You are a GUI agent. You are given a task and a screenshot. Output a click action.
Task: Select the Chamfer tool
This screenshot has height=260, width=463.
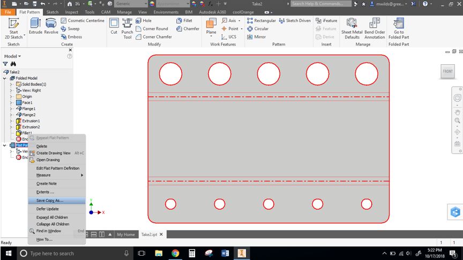coord(188,28)
